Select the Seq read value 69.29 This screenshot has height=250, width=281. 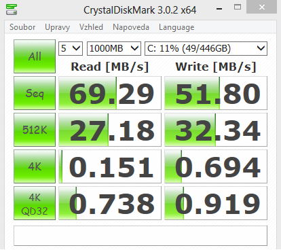tap(110, 93)
